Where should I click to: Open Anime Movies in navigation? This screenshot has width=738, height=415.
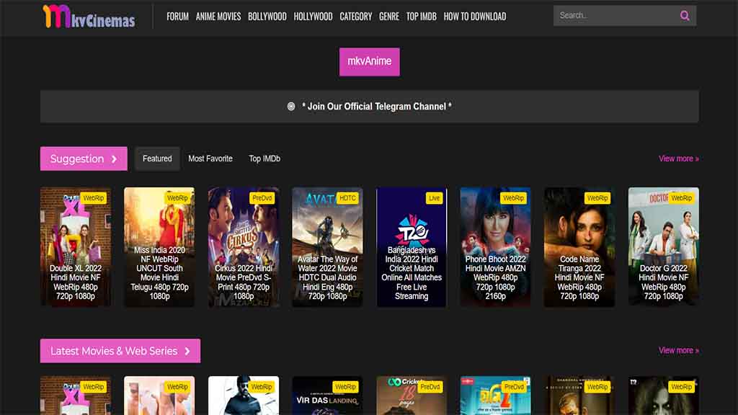click(218, 17)
